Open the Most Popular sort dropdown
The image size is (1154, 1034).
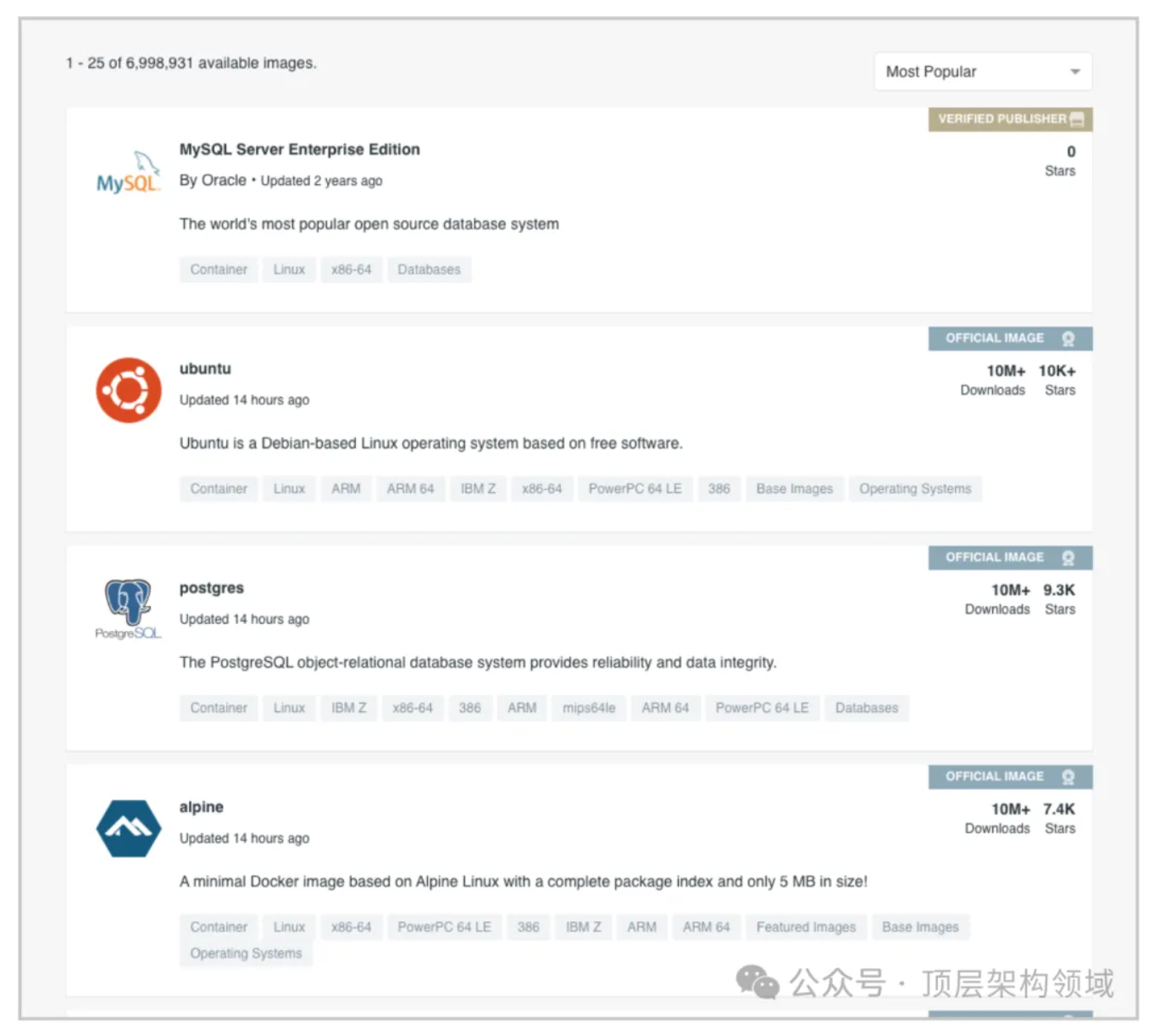(x=982, y=72)
